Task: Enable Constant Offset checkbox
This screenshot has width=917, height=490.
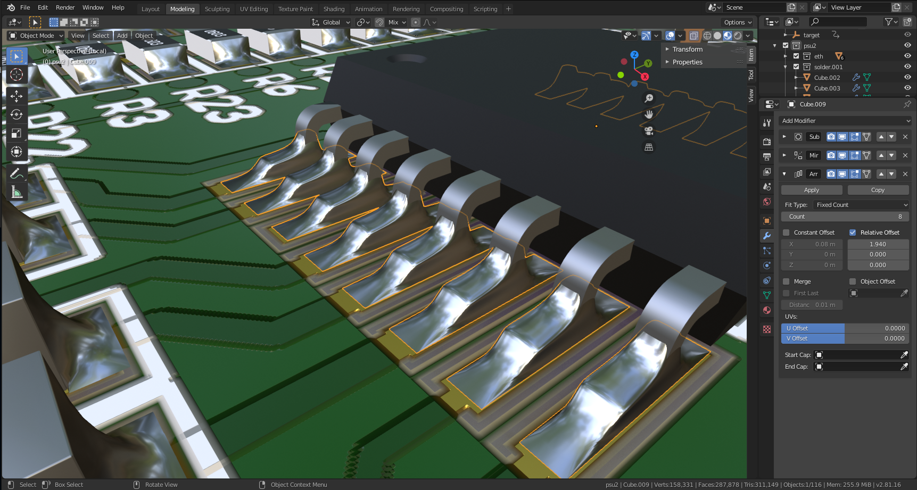Action: [786, 232]
